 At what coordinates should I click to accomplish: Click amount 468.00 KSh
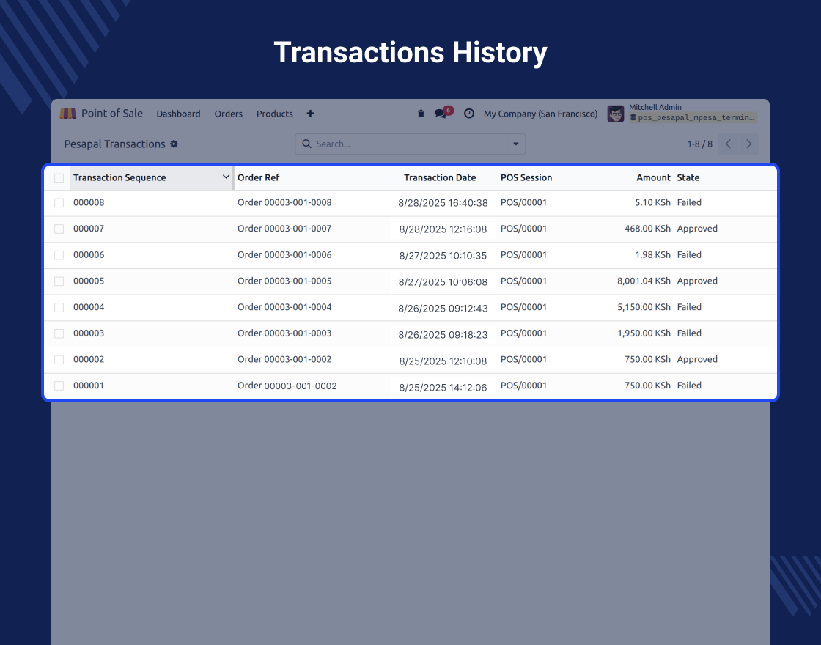[648, 229]
